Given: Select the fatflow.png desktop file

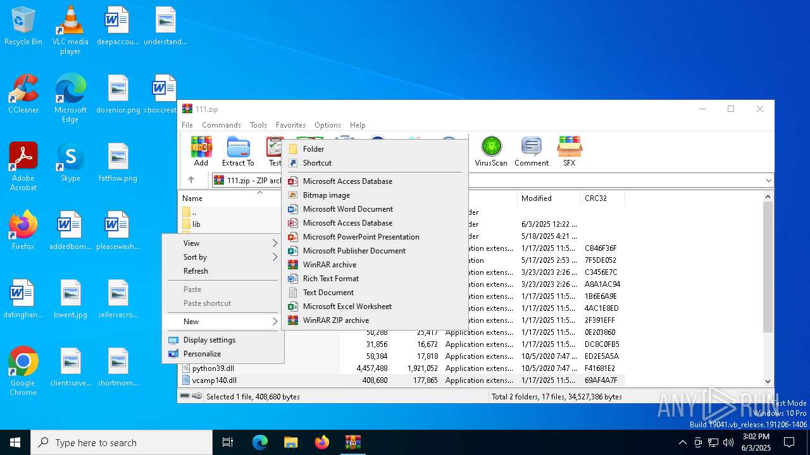Looking at the screenshot, I should (118, 162).
